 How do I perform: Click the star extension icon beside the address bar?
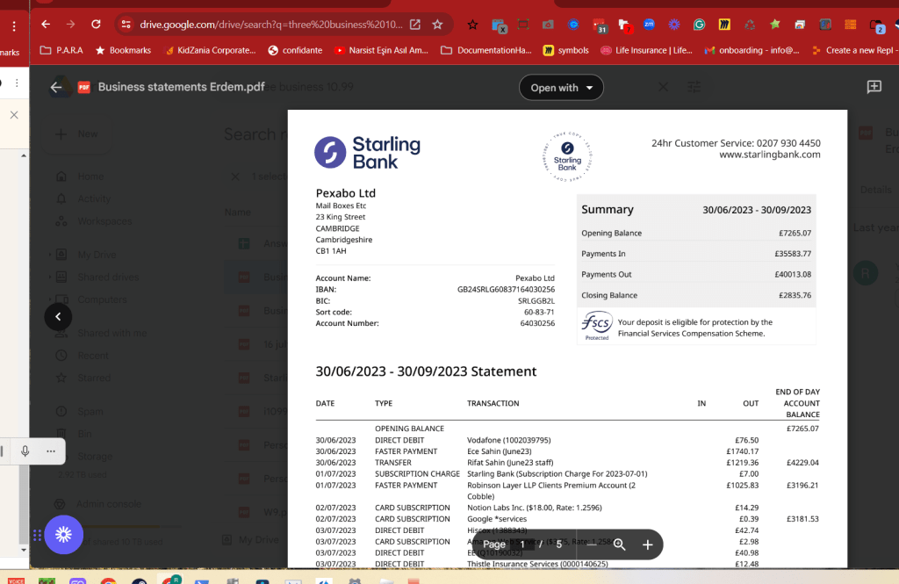coord(472,25)
